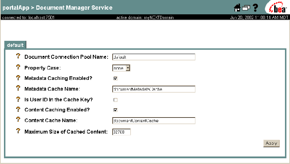Focus the Maximum Size of Cached Content field

pyautogui.click(x=121, y=132)
